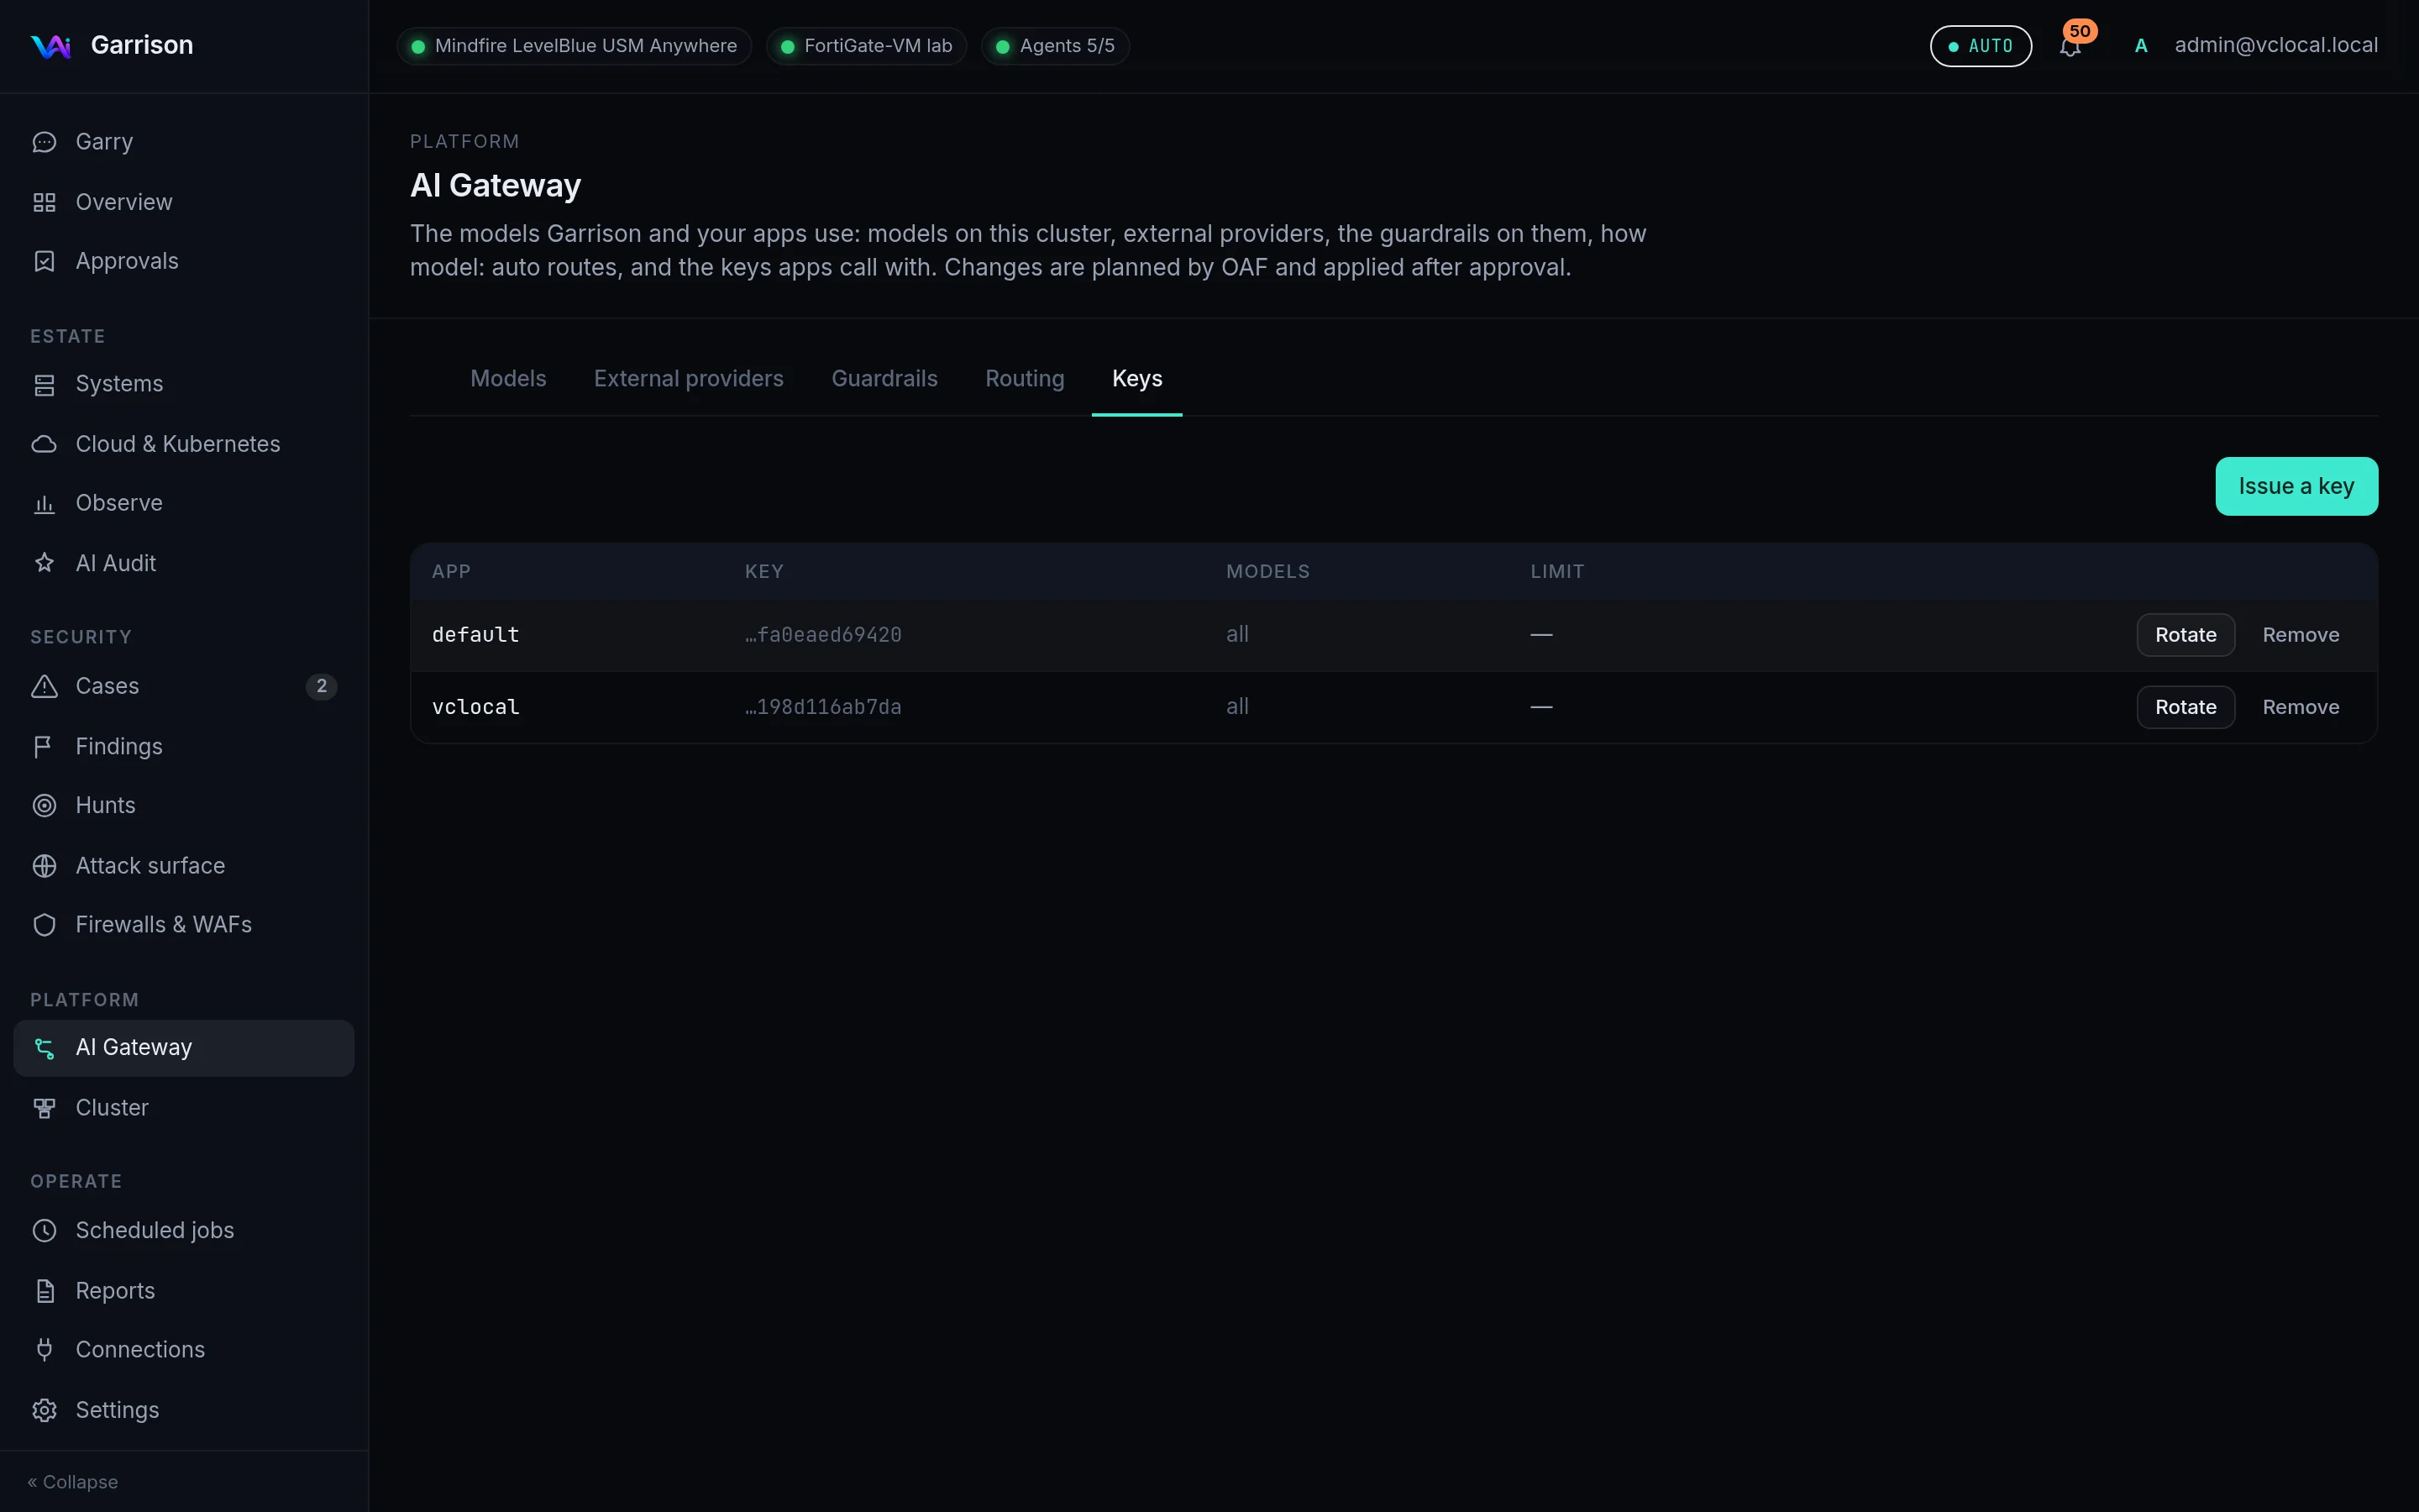The width and height of the screenshot is (2419, 1512).
Task: Click the user avatar letter A
Action: coord(2140,46)
